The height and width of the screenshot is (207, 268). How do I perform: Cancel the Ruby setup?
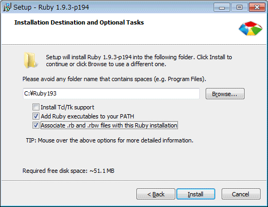pos(241,194)
